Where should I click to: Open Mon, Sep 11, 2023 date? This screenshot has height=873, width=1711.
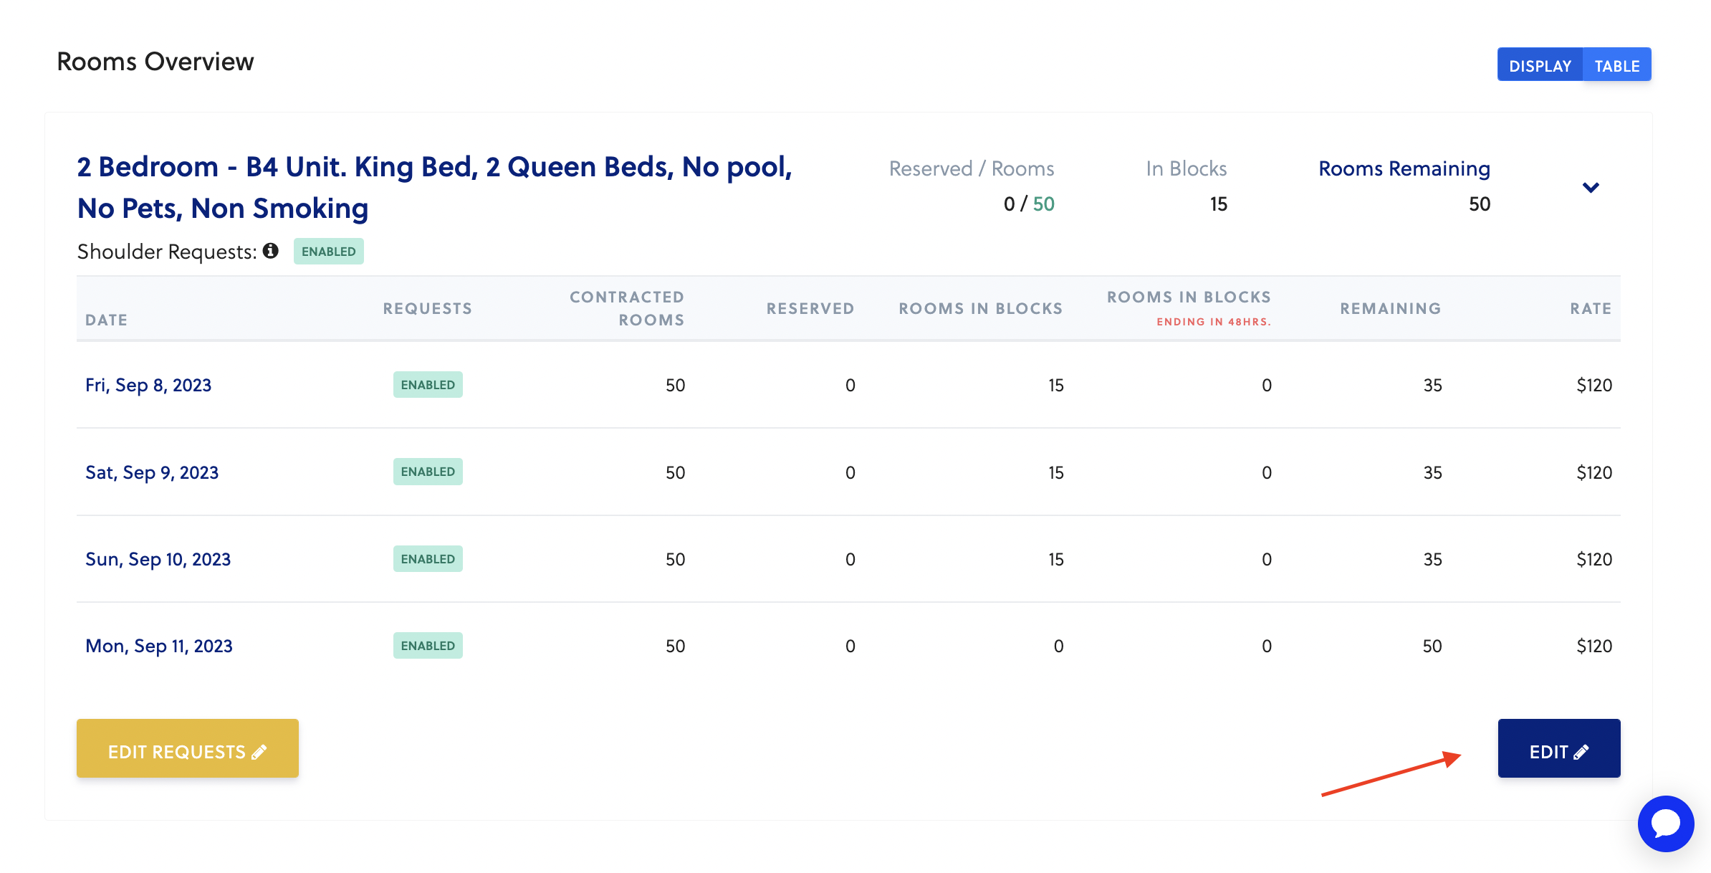click(x=159, y=646)
